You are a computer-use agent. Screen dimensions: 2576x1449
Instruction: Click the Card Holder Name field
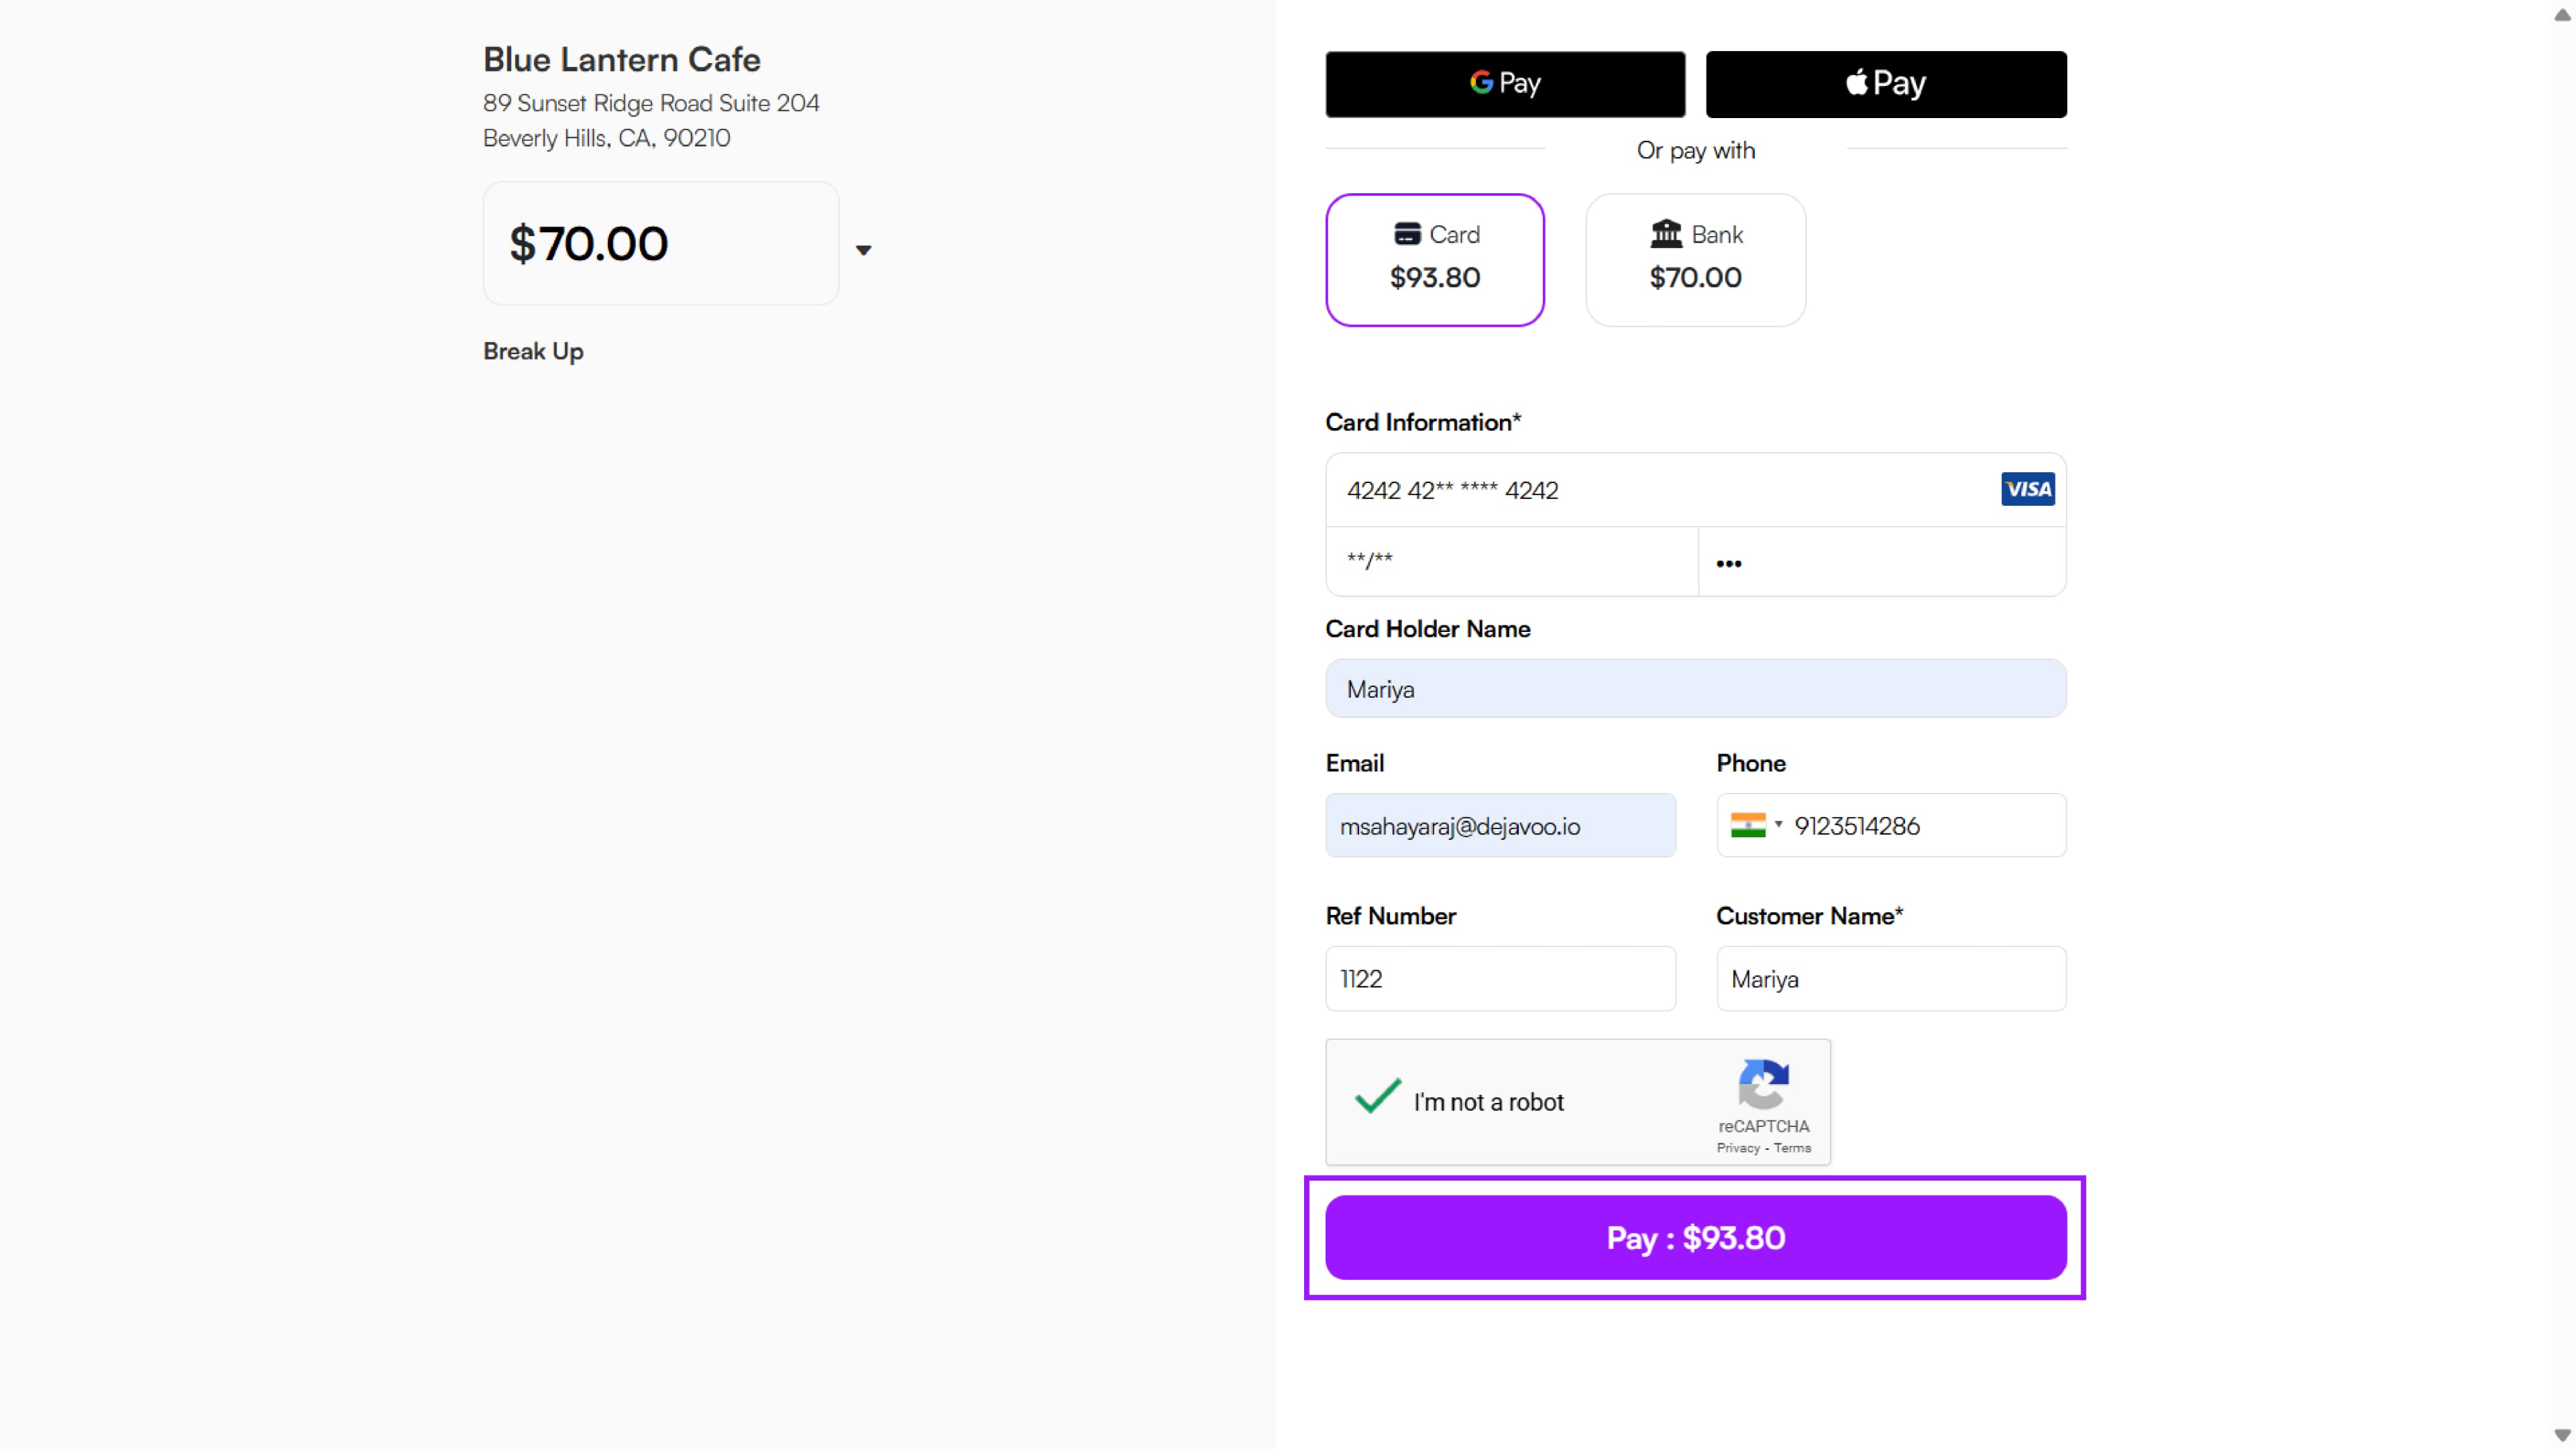(x=1695, y=688)
